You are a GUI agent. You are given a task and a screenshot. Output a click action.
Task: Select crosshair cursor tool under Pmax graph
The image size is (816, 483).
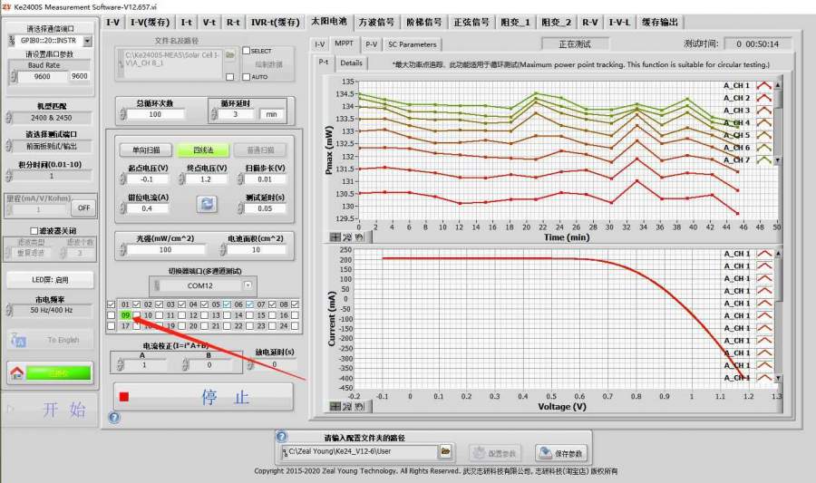point(335,237)
